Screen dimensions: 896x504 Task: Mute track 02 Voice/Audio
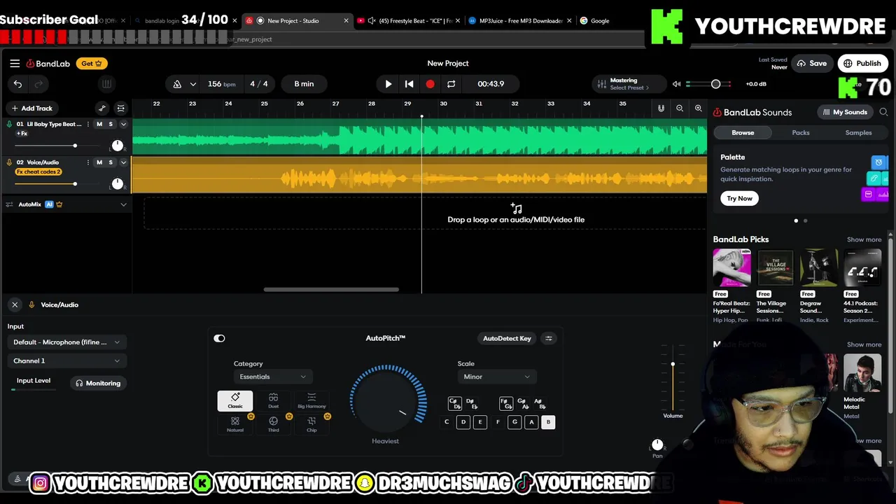[99, 162]
